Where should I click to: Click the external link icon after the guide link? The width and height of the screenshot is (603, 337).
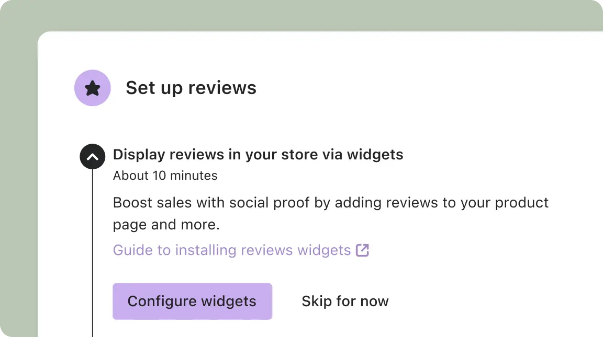[363, 250]
